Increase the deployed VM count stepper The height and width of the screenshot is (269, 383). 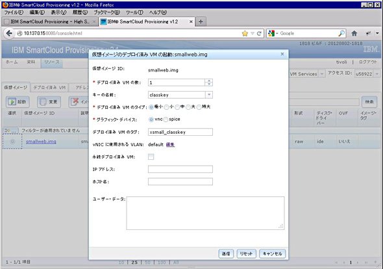[x=209, y=81]
